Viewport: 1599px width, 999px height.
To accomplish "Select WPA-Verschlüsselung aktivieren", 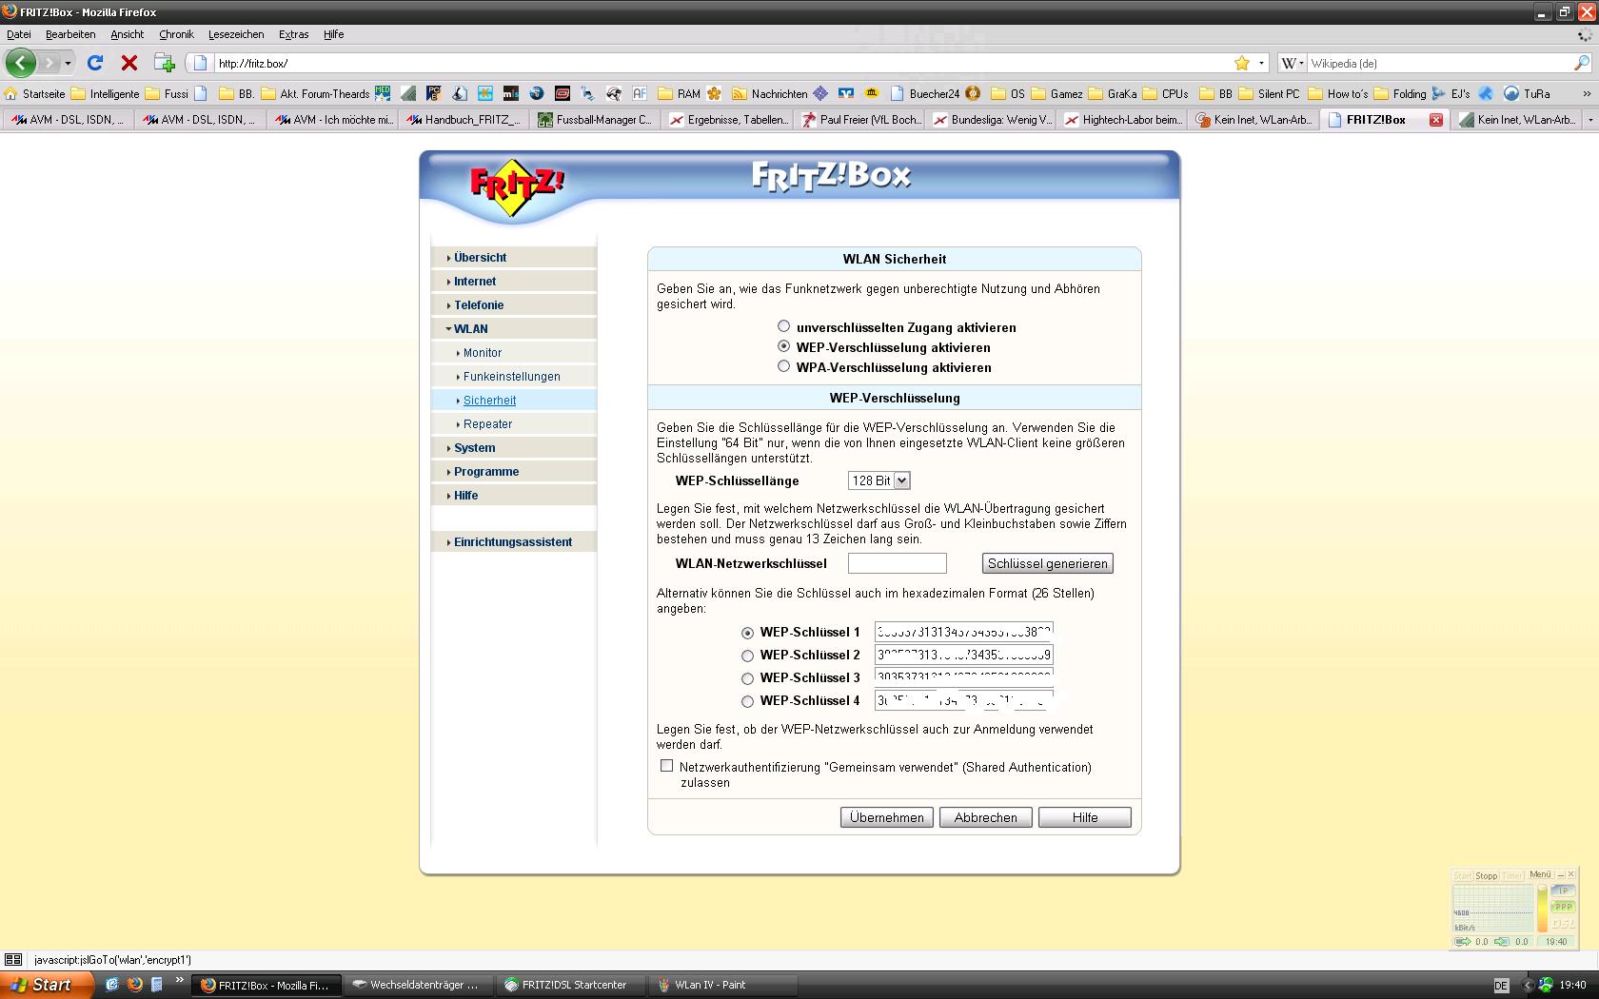I will click(x=783, y=366).
